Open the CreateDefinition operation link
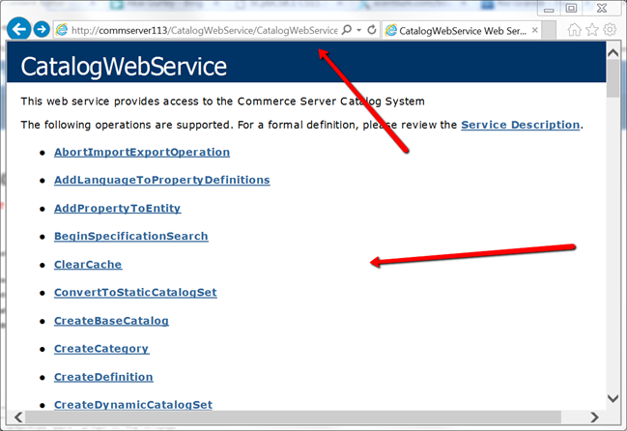627x431 pixels. click(103, 377)
